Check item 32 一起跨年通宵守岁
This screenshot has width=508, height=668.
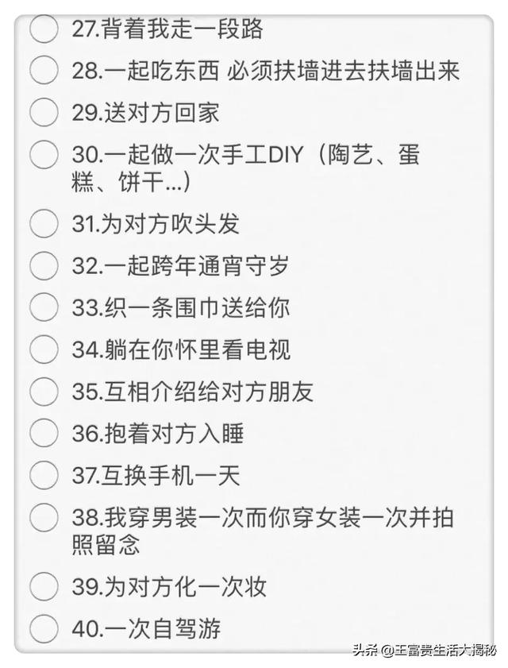point(44,265)
